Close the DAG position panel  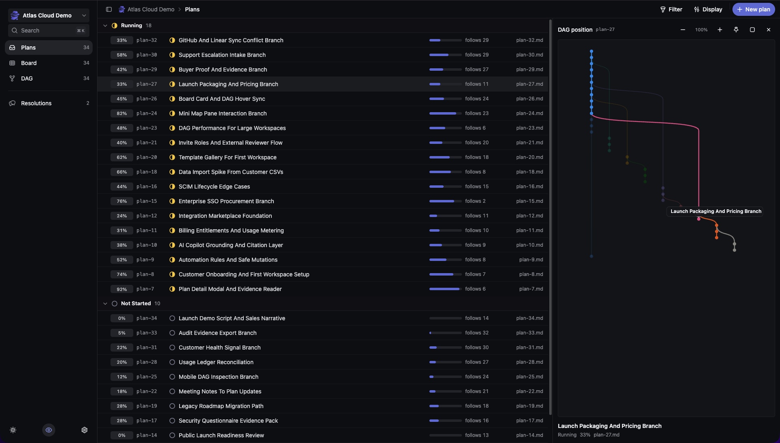[x=769, y=30]
